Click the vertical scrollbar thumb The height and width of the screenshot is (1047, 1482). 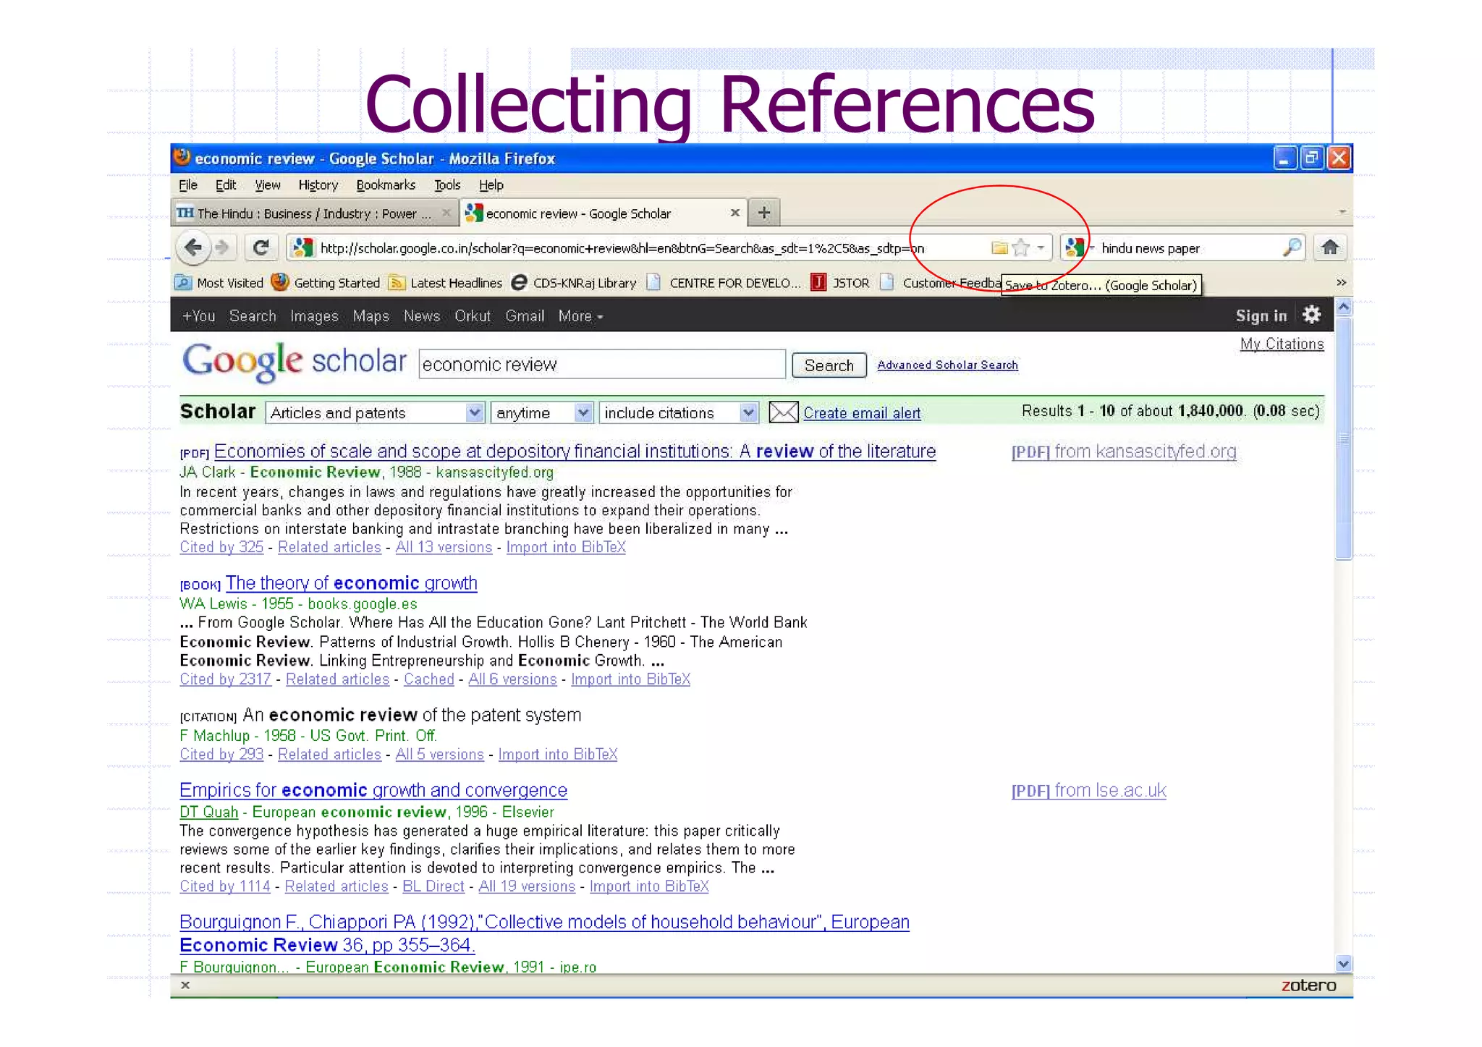click(1343, 438)
